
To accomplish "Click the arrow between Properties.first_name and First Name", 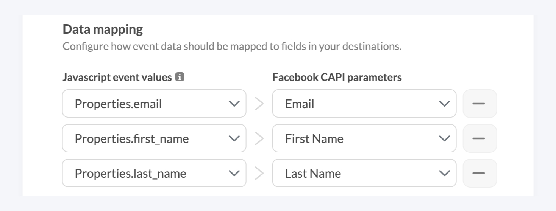I will click(x=259, y=138).
